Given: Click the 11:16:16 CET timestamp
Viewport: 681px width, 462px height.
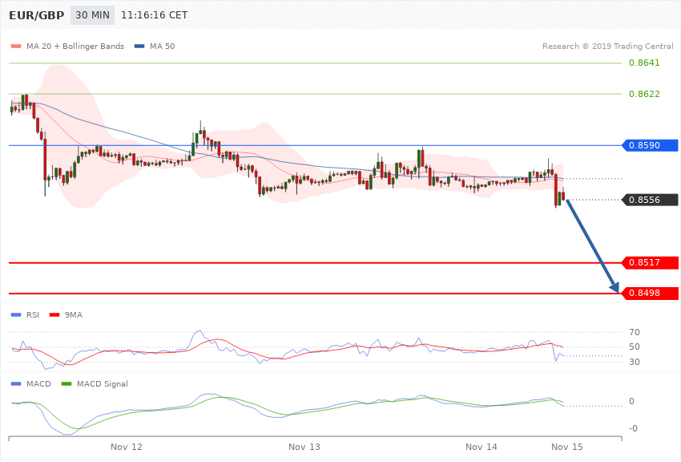Looking at the screenshot, I should click(x=154, y=15).
